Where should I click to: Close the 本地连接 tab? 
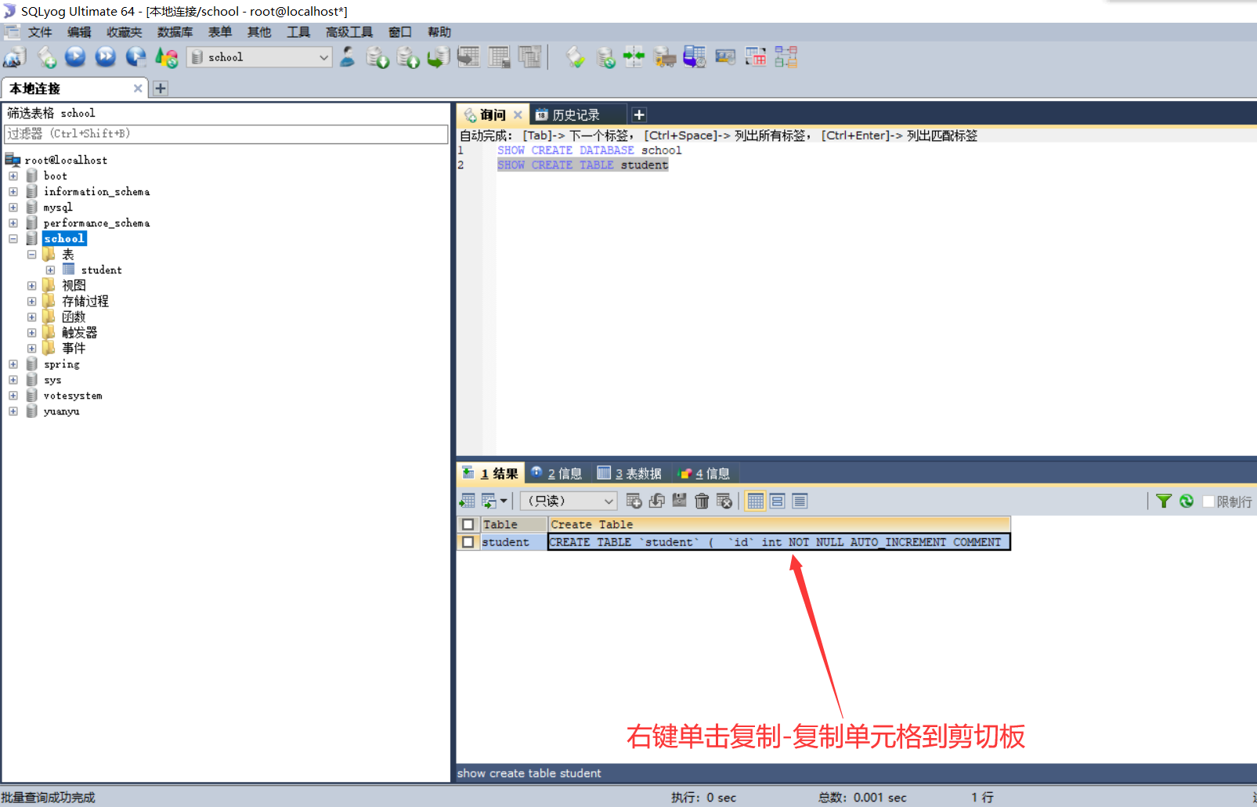tap(138, 89)
